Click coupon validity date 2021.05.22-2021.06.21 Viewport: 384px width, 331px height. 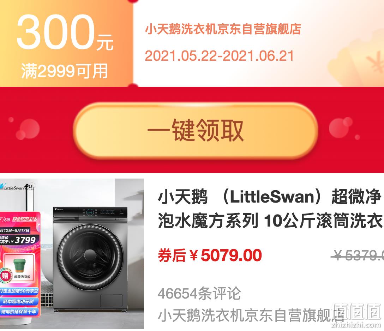click(219, 56)
